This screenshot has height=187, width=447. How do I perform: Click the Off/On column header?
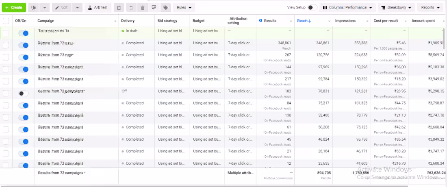pos(21,21)
